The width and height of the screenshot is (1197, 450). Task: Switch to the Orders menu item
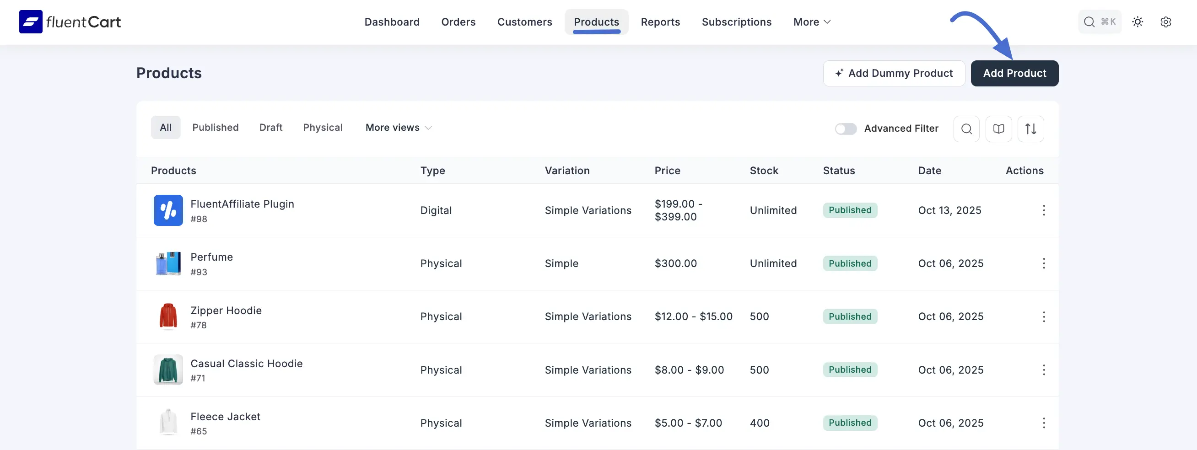pos(458,22)
